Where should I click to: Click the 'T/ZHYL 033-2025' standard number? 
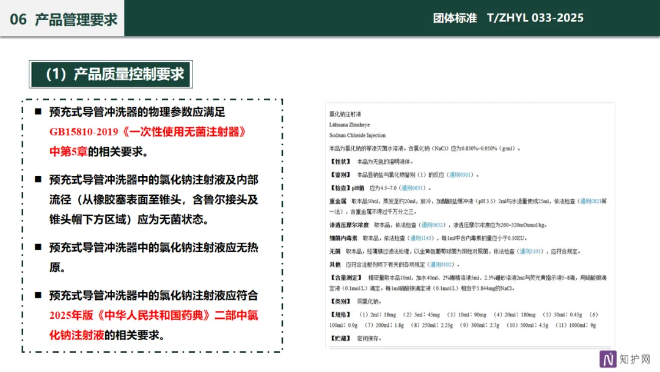[x=535, y=18]
